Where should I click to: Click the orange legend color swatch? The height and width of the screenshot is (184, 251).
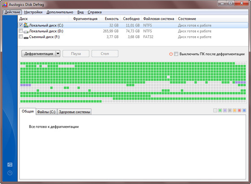pos(234,110)
